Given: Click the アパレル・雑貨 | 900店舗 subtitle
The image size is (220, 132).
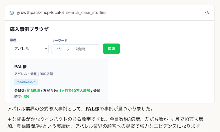Looking at the screenshot, I should 33,74.
